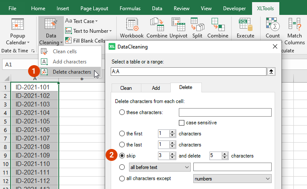Switch to the Page Layout tab
Image resolution: width=307 pixels, height=189 pixels.
94,9
